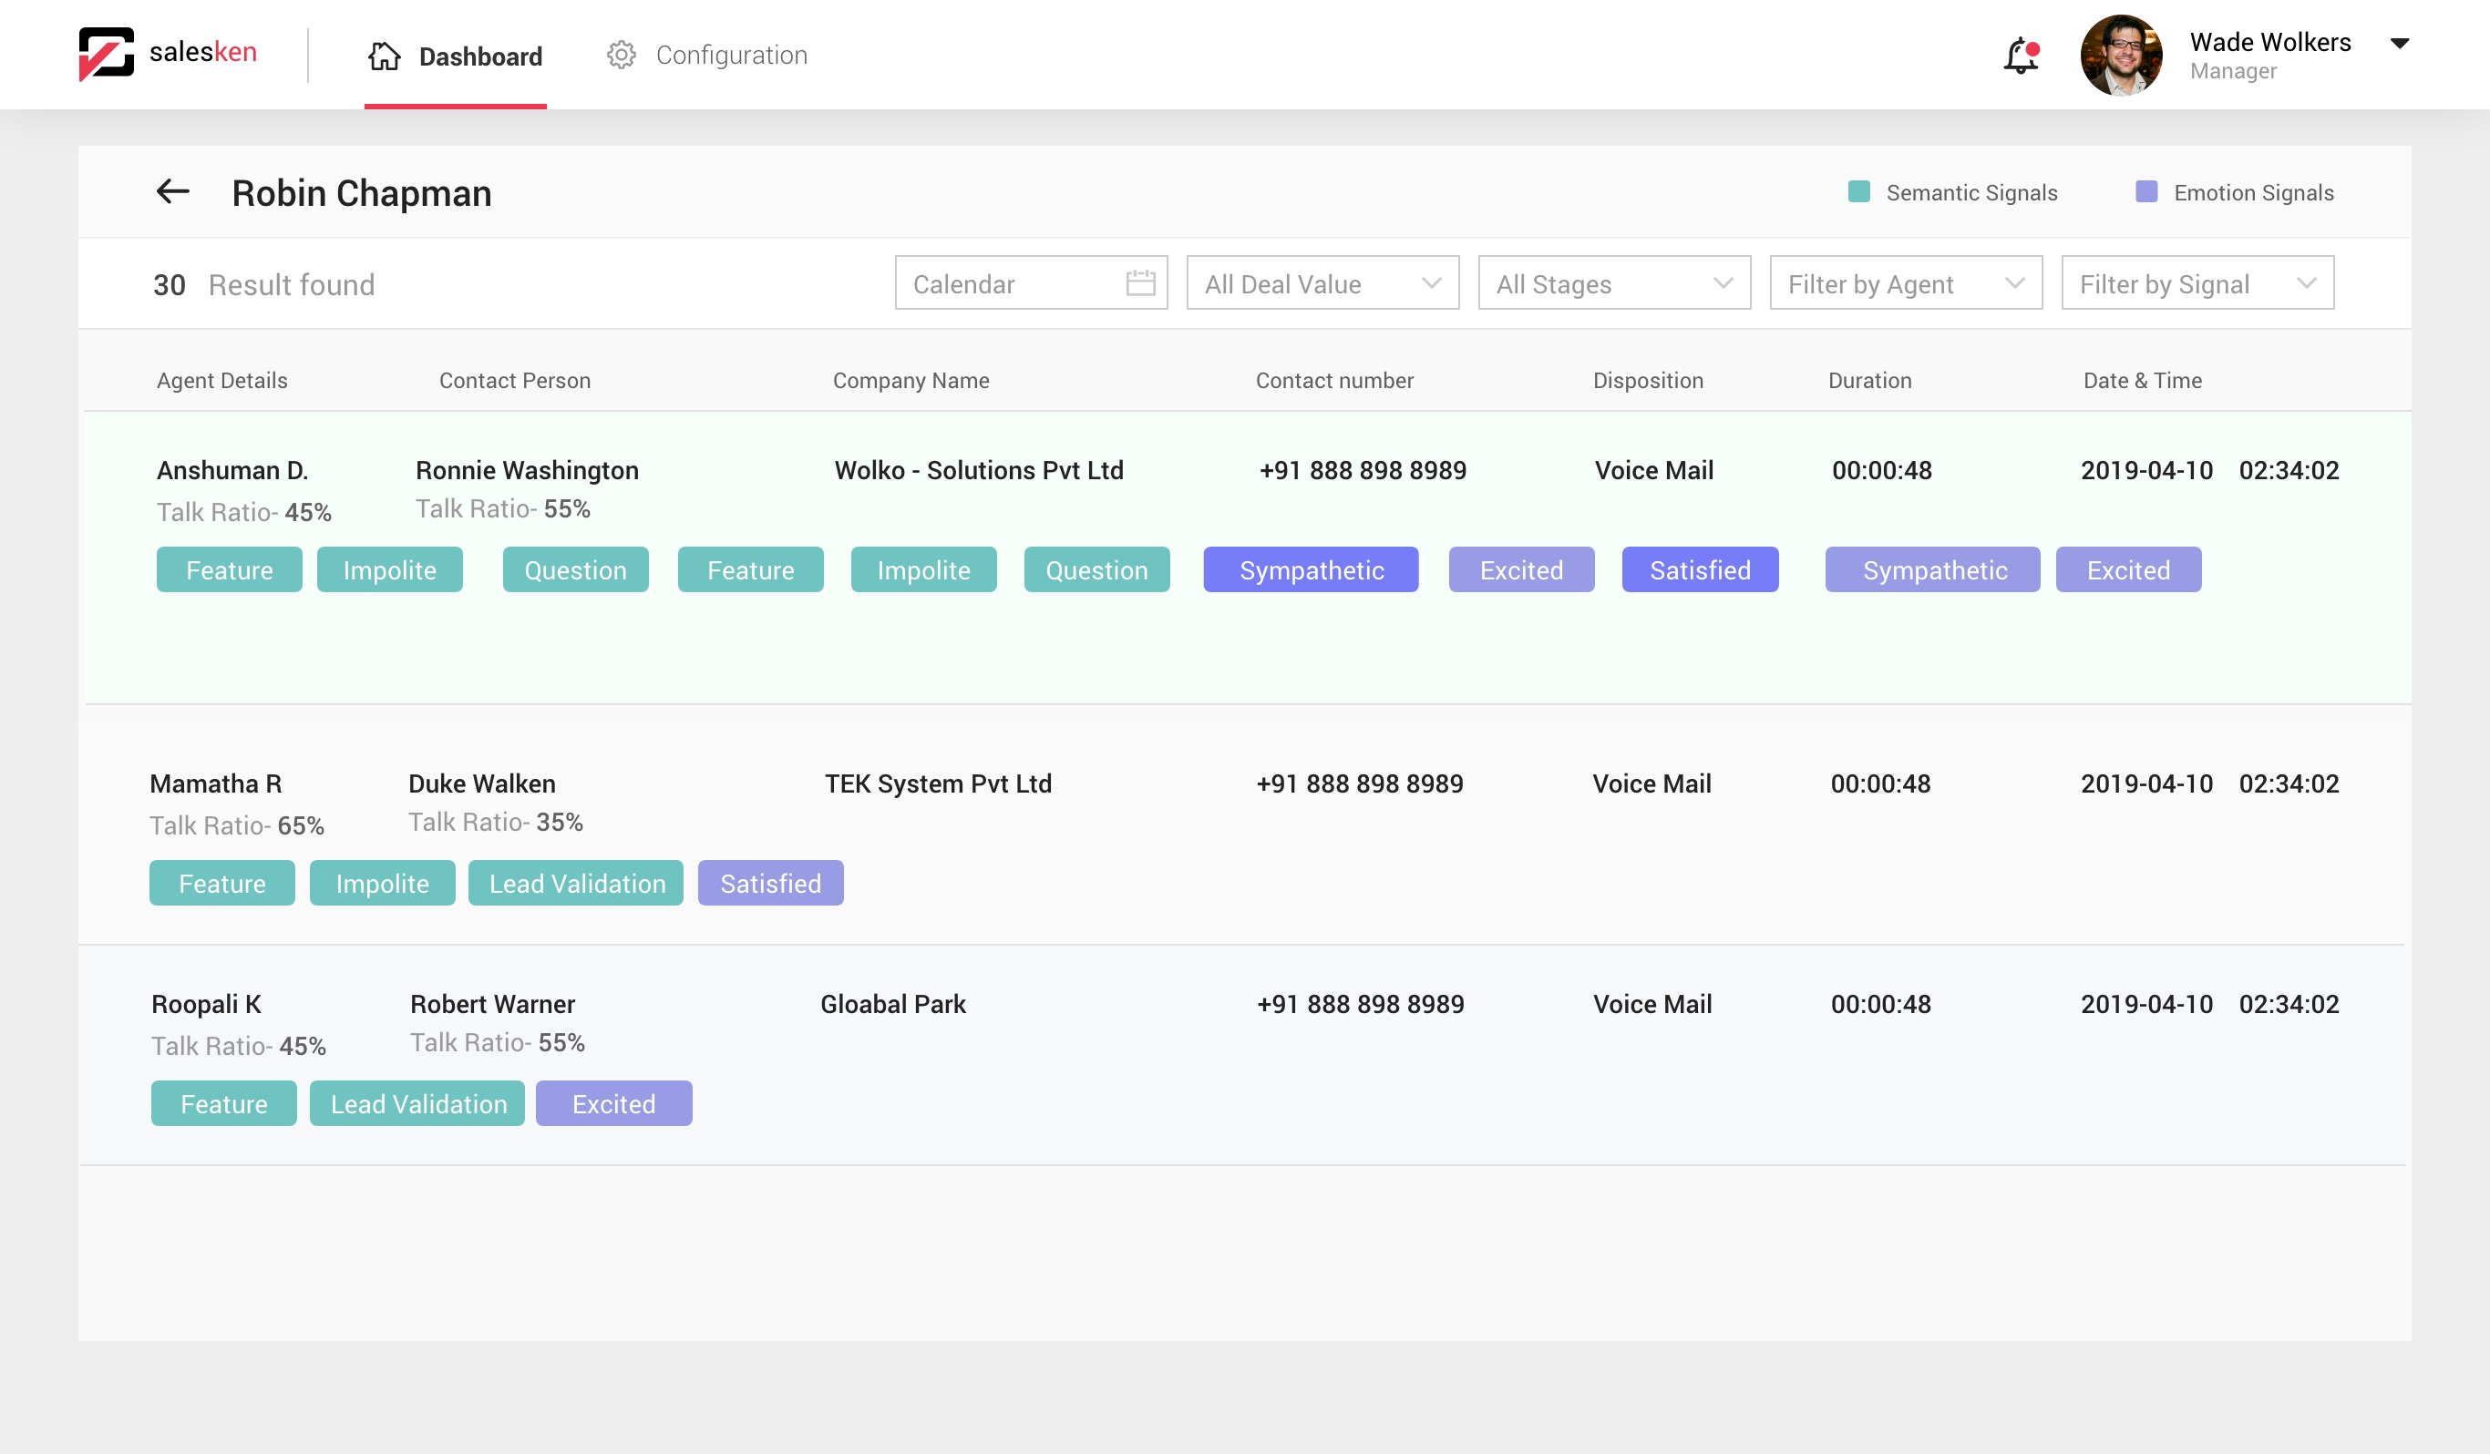This screenshot has height=1454, width=2490.
Task: Open the All Deal Value dropdown
Action: [x=1322, y=282]
